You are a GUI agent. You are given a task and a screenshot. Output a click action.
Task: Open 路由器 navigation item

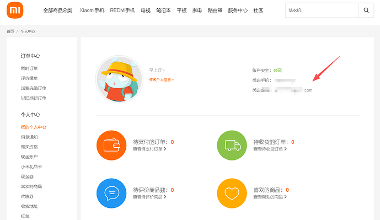215,10
